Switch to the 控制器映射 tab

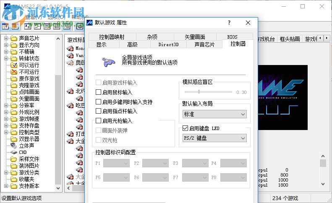(x=112, y=37)
